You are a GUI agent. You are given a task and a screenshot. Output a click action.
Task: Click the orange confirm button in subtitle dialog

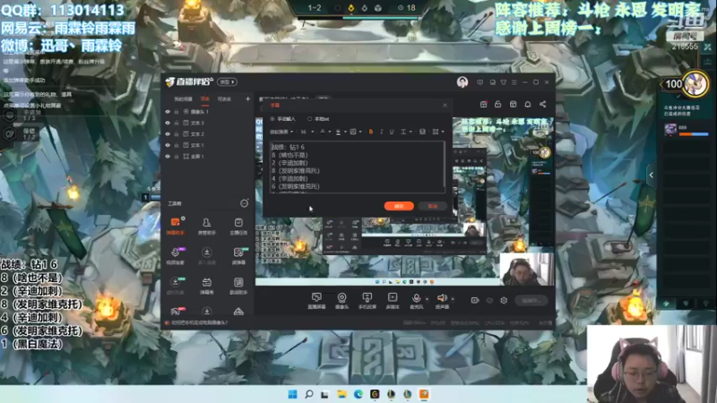click(399, 206)
